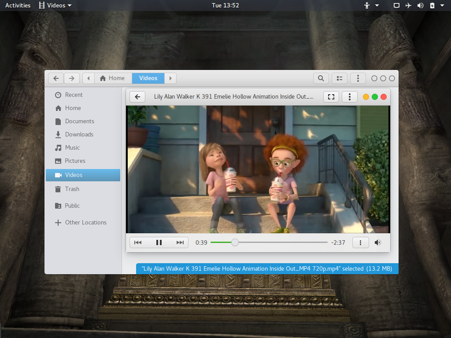451x338 pixels.
Task: Click the video volume speaker icon
Action: pos(378,242)
